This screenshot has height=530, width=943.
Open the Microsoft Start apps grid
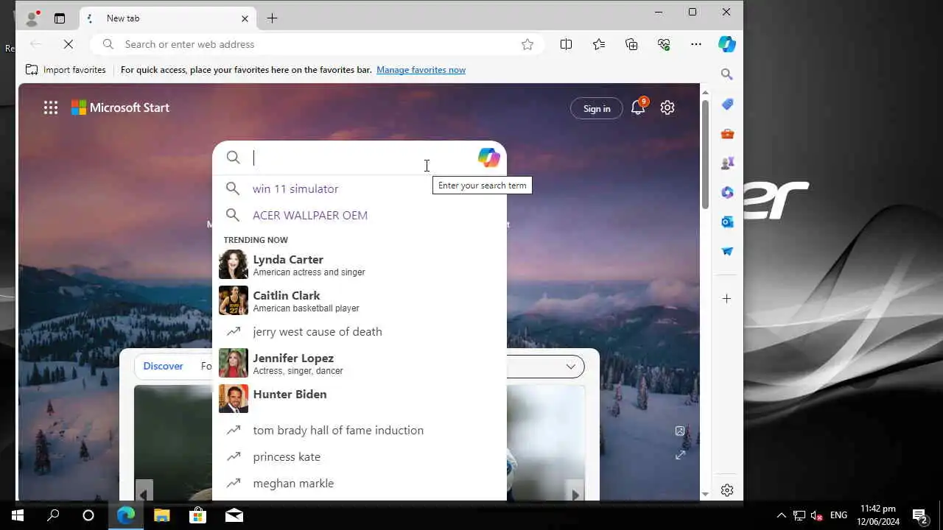[51, 108]
